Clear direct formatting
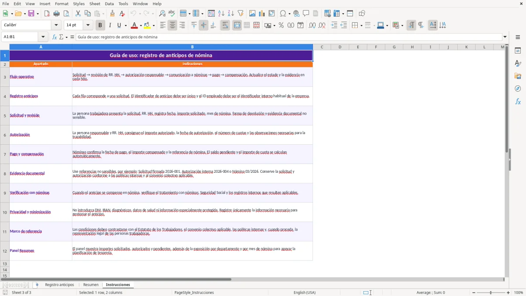Screen dimensions: 526x296 click(x=122, y=14)
